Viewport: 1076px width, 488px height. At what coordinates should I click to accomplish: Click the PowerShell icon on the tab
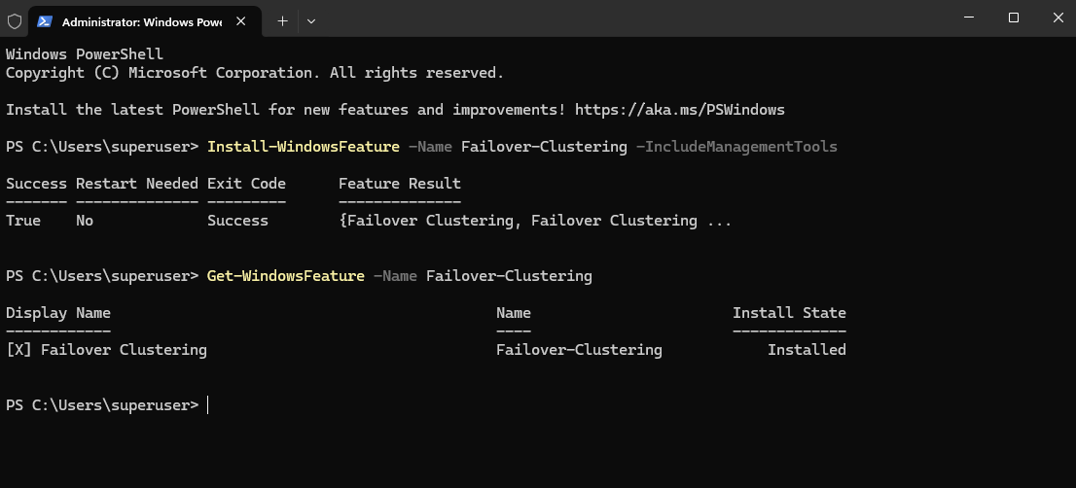pos(45,21)
